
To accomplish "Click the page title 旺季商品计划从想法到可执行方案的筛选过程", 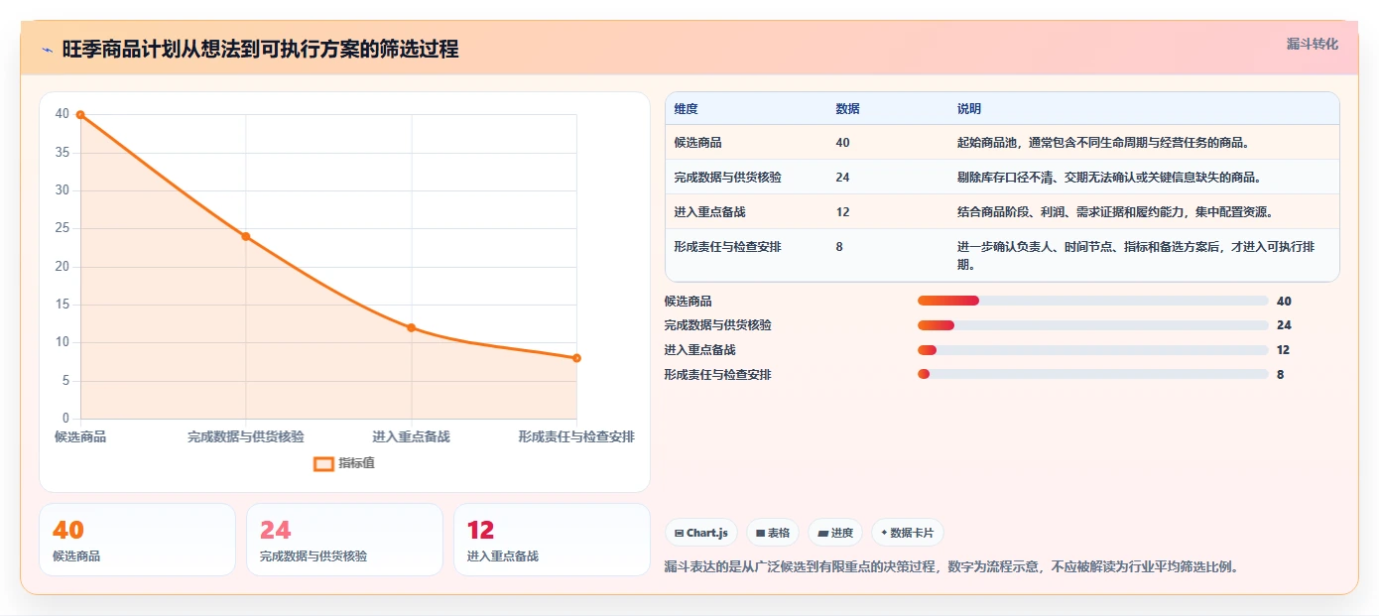I will click(260, 50).
